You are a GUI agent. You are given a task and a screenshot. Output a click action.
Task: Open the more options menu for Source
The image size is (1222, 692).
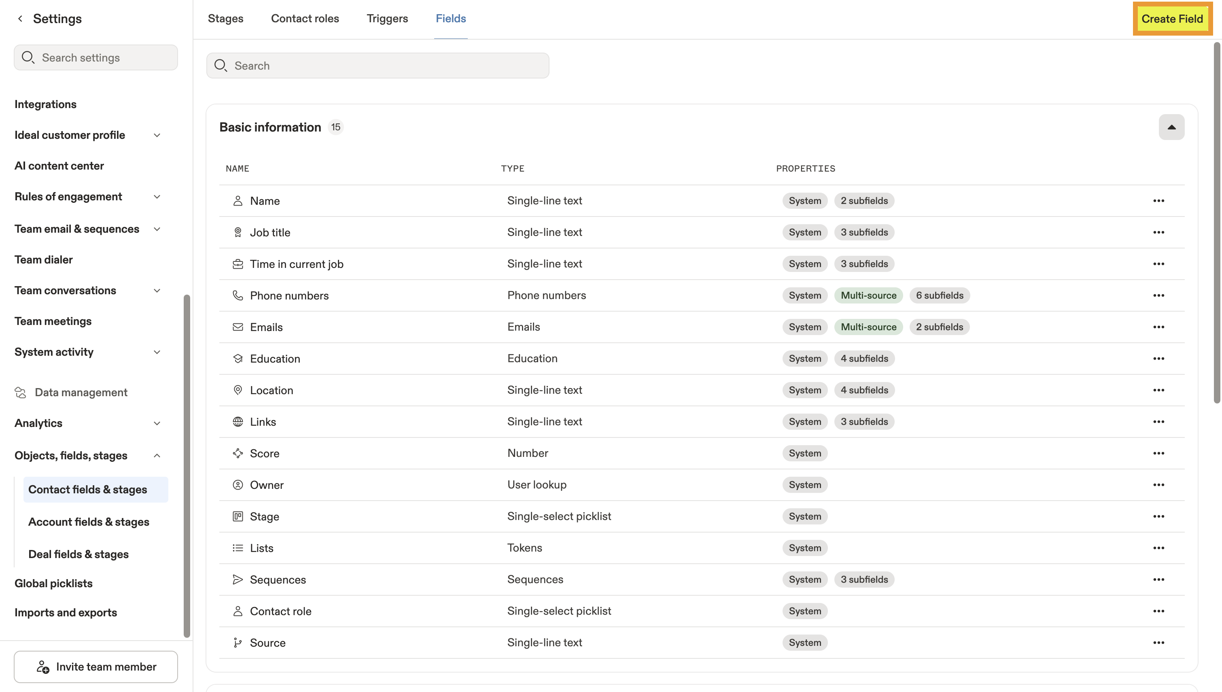(1158, 643)
